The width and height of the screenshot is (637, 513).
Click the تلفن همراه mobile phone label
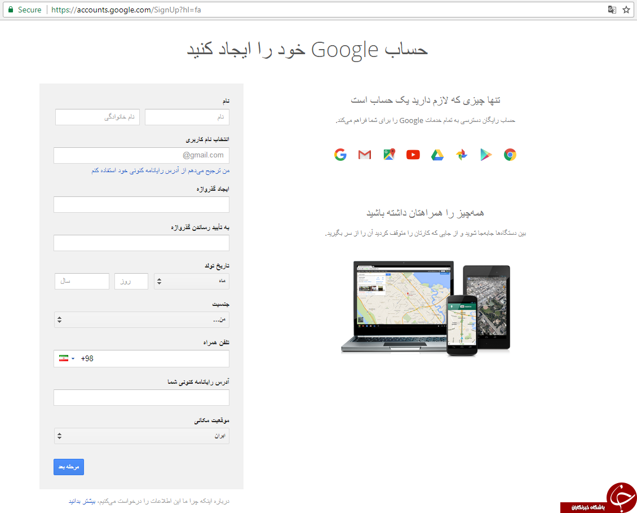[x=216, y=343]
